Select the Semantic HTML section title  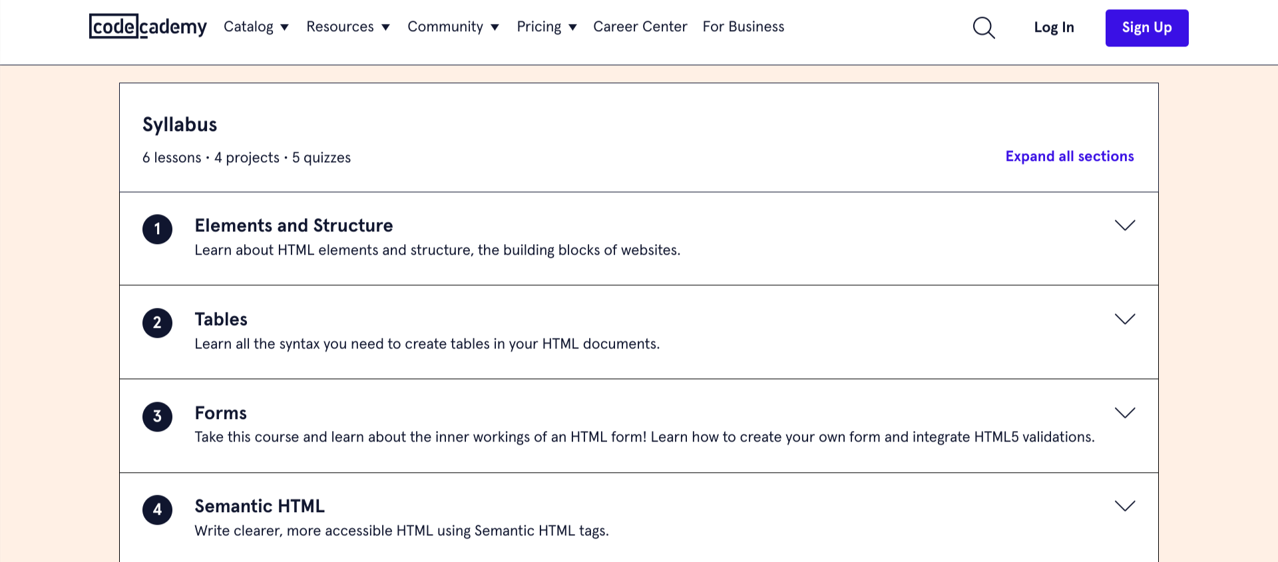(x=260, y=506)
